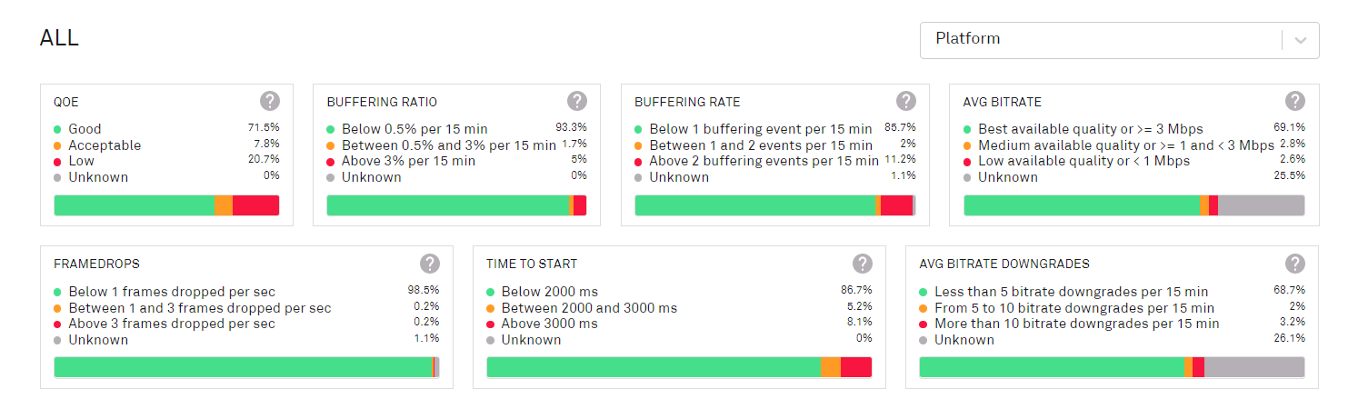Click the "ALL" heading
The width and height of the screenshot is (1358, 409).
[60, 38]
